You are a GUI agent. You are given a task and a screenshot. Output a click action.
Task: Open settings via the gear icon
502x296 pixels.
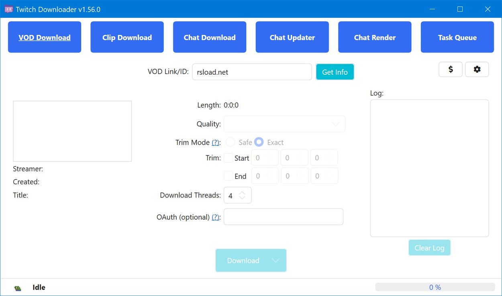477,69
